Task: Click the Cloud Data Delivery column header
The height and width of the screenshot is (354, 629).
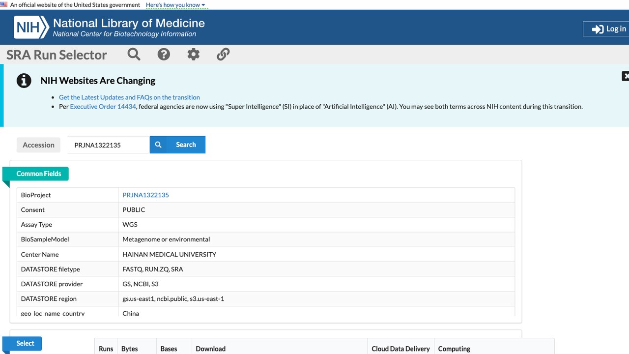Action: (x=400, y=349)
